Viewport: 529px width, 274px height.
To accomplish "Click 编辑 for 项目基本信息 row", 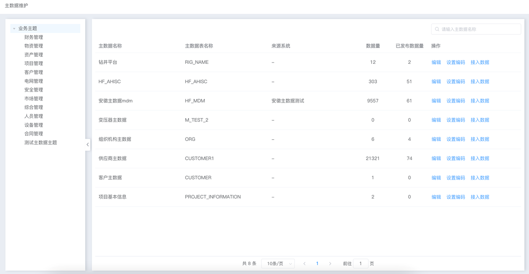I will pyautogui.click(x=436, y=197).
